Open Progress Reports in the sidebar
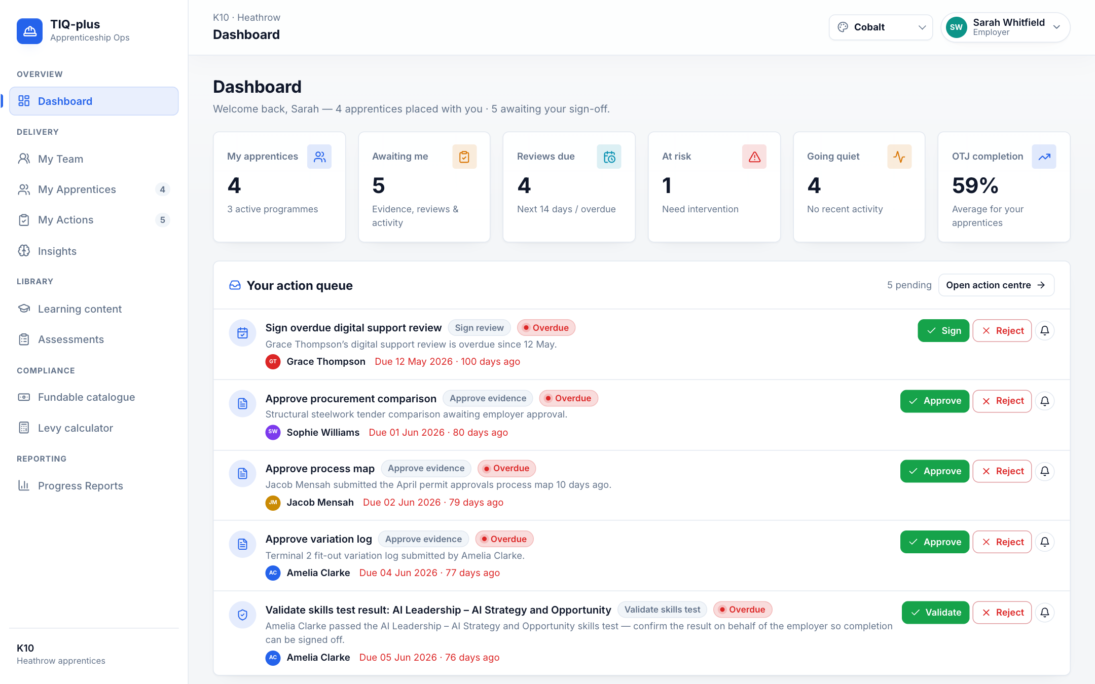The image size is (1095, 684). [x=94, y=485]
